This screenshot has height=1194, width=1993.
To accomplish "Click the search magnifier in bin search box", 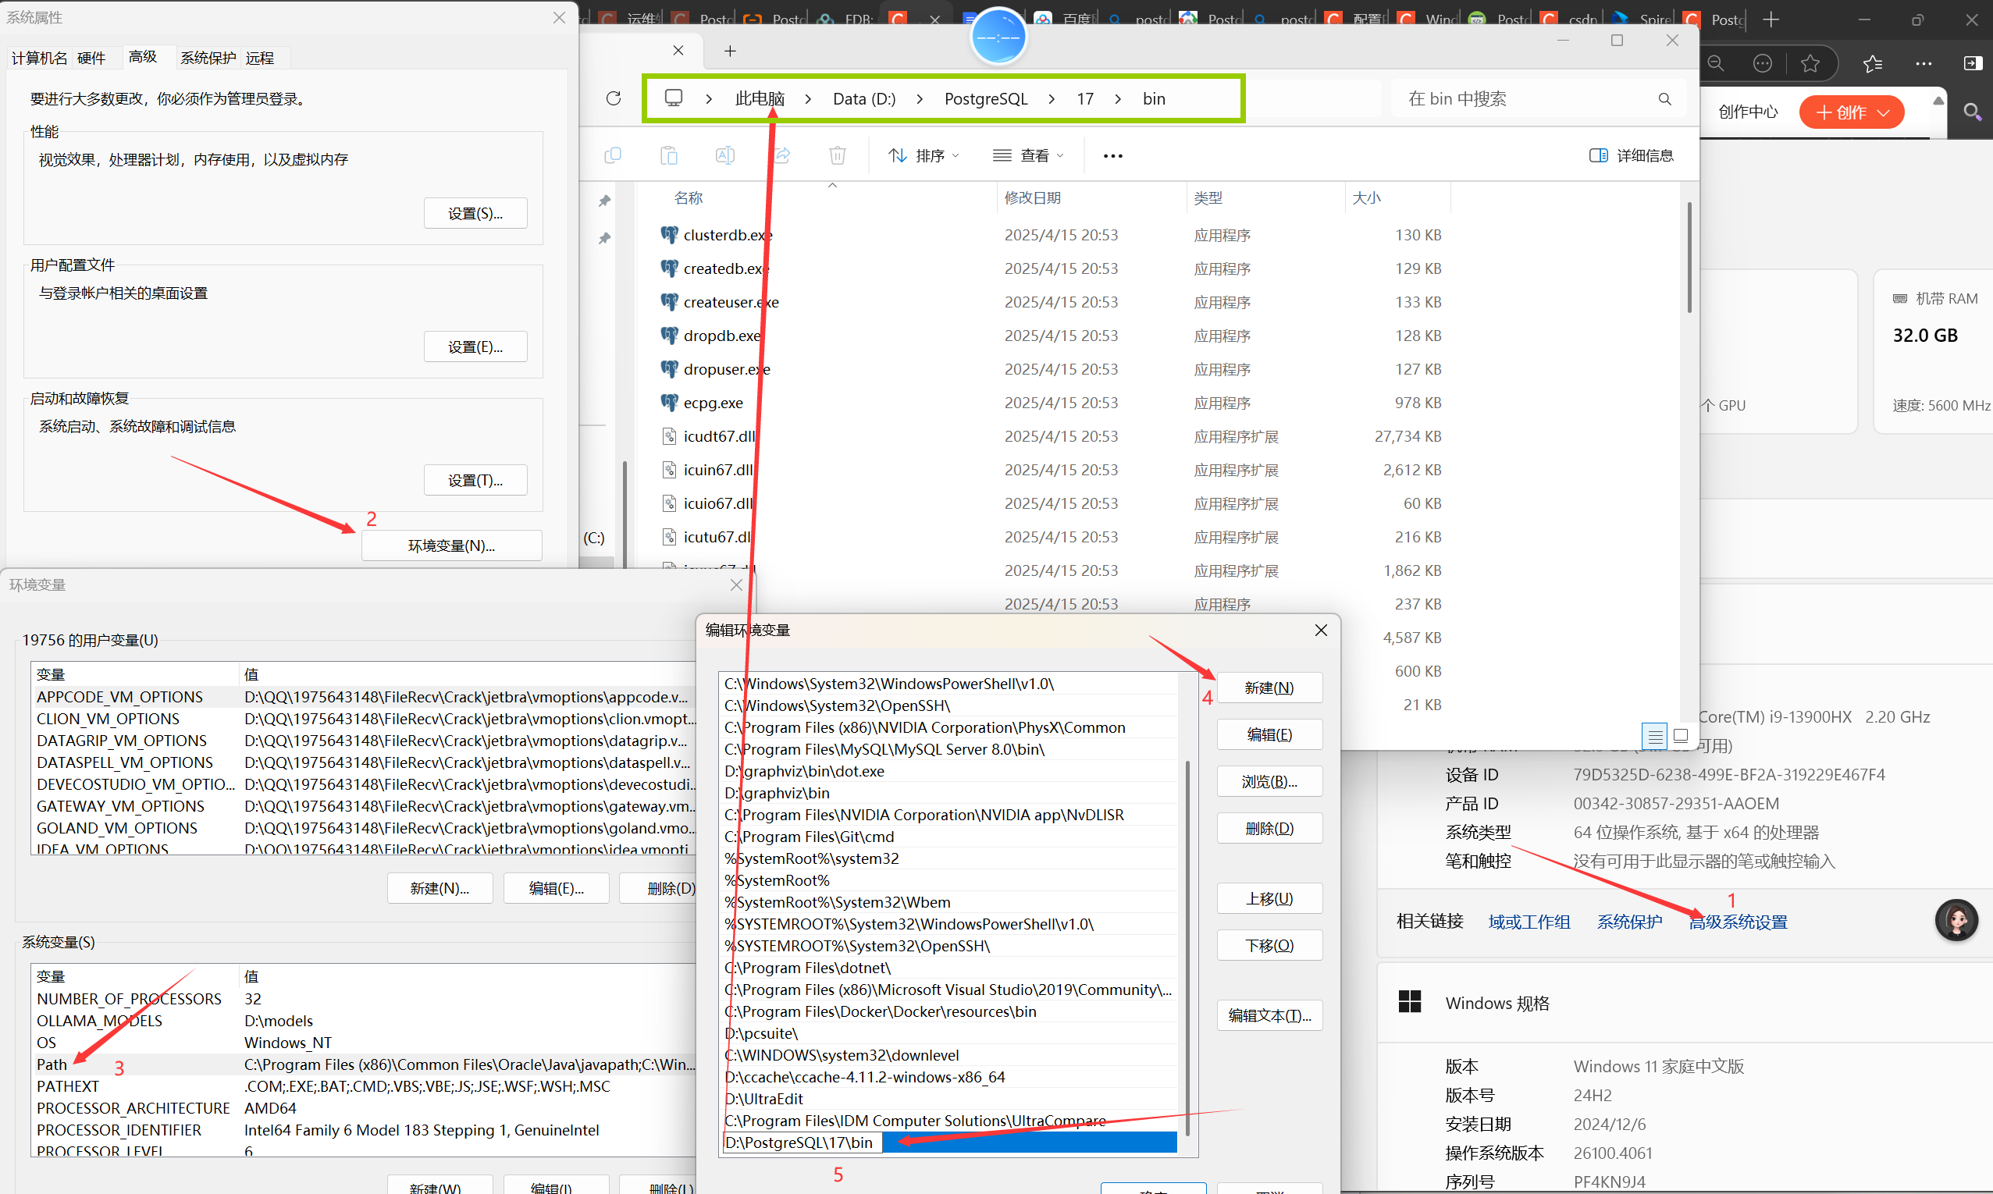I will [1664, 99].
